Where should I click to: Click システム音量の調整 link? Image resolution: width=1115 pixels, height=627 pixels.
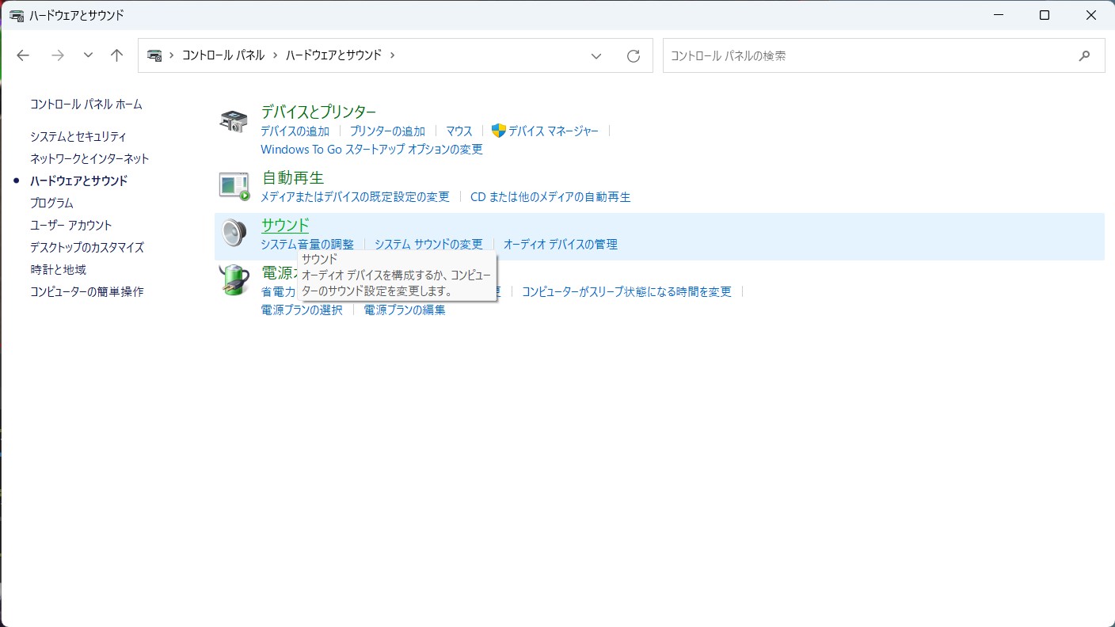click(307, 245)
